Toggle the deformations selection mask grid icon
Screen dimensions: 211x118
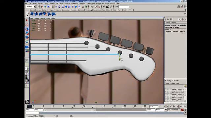(x=69, y=7)
